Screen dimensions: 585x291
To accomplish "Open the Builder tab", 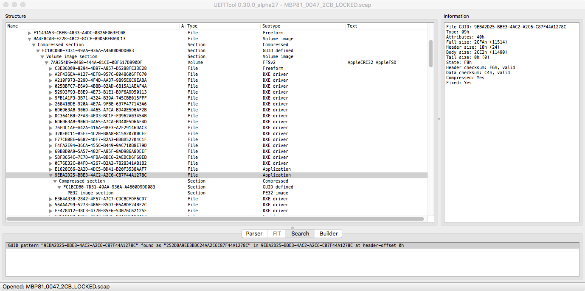I will tap(329, 233).
